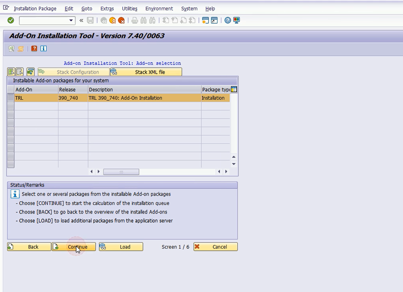Image resolution: width=403 pixels, height=292 pixels.
Task: Click the red Cancel toolbar icon
Action: tap(121, 20)
